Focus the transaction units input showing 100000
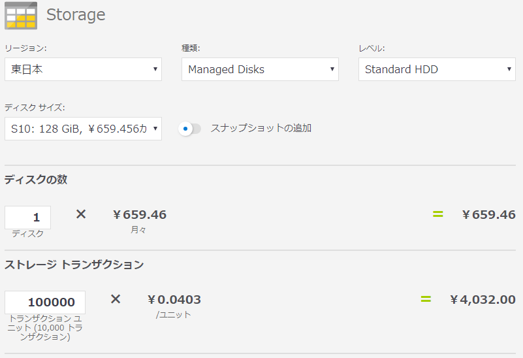The image size is (523, 358). (x=45, y=302)
